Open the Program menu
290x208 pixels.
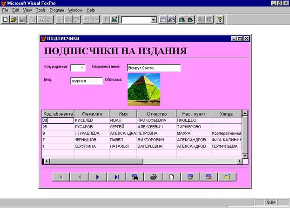pos(57,10)
